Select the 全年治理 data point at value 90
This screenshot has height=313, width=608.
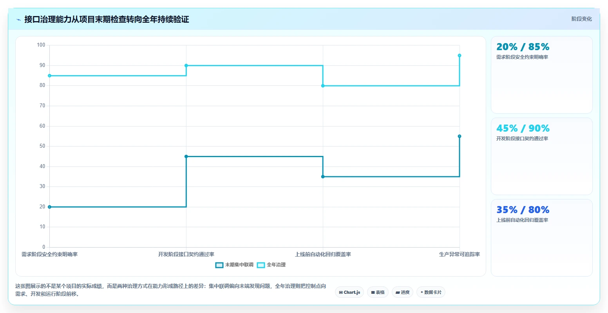click(x=186, y=65)
